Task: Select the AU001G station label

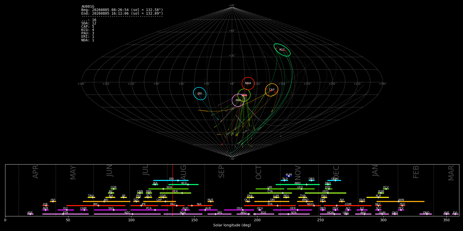Action: (88, 7)
